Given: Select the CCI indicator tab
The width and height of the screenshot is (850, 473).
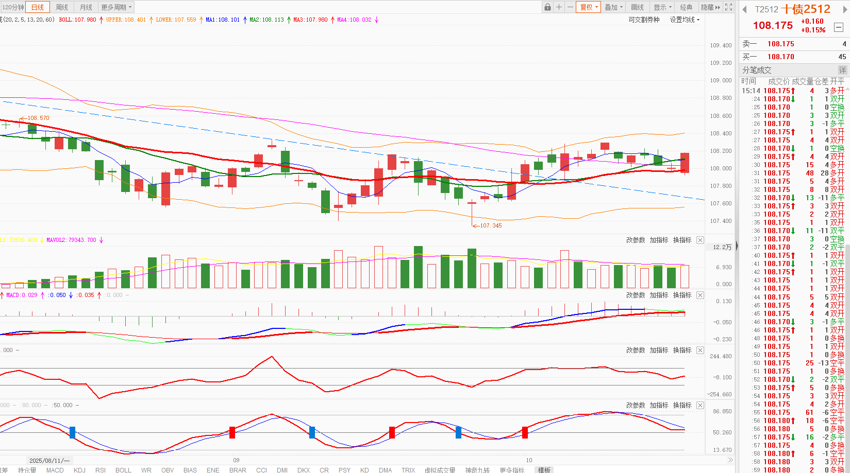Looking at the screenshot, I should [x=262, y=470].
